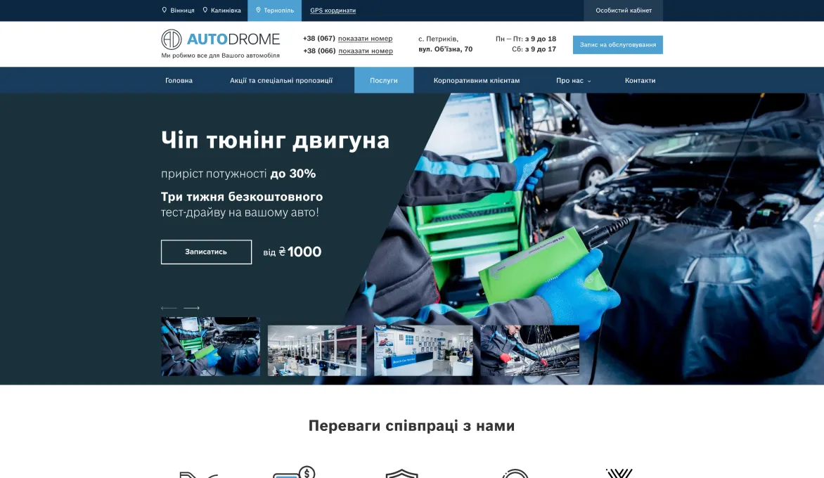Select the showroom interior thumbnail
Image resolution: width=824 pixels, height=478 pixels.
click(x=317, y=350)
